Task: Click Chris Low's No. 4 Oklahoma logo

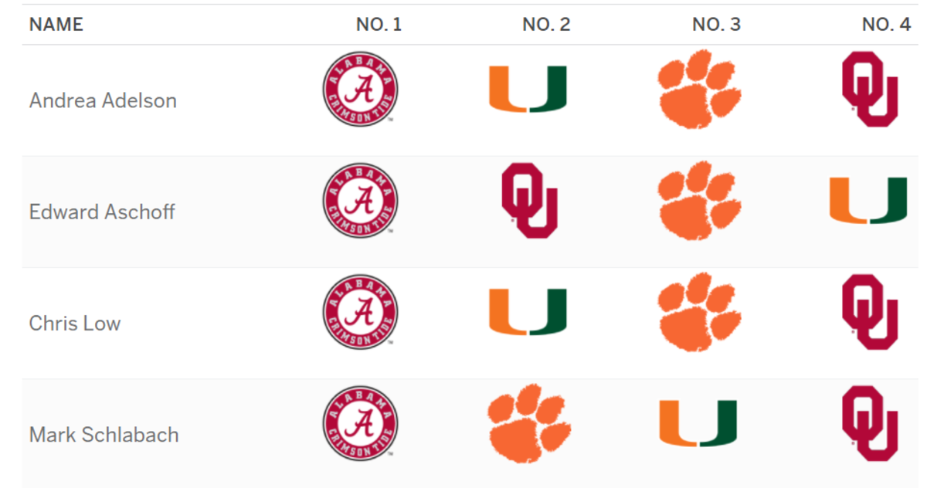Action: pos(870,311)
